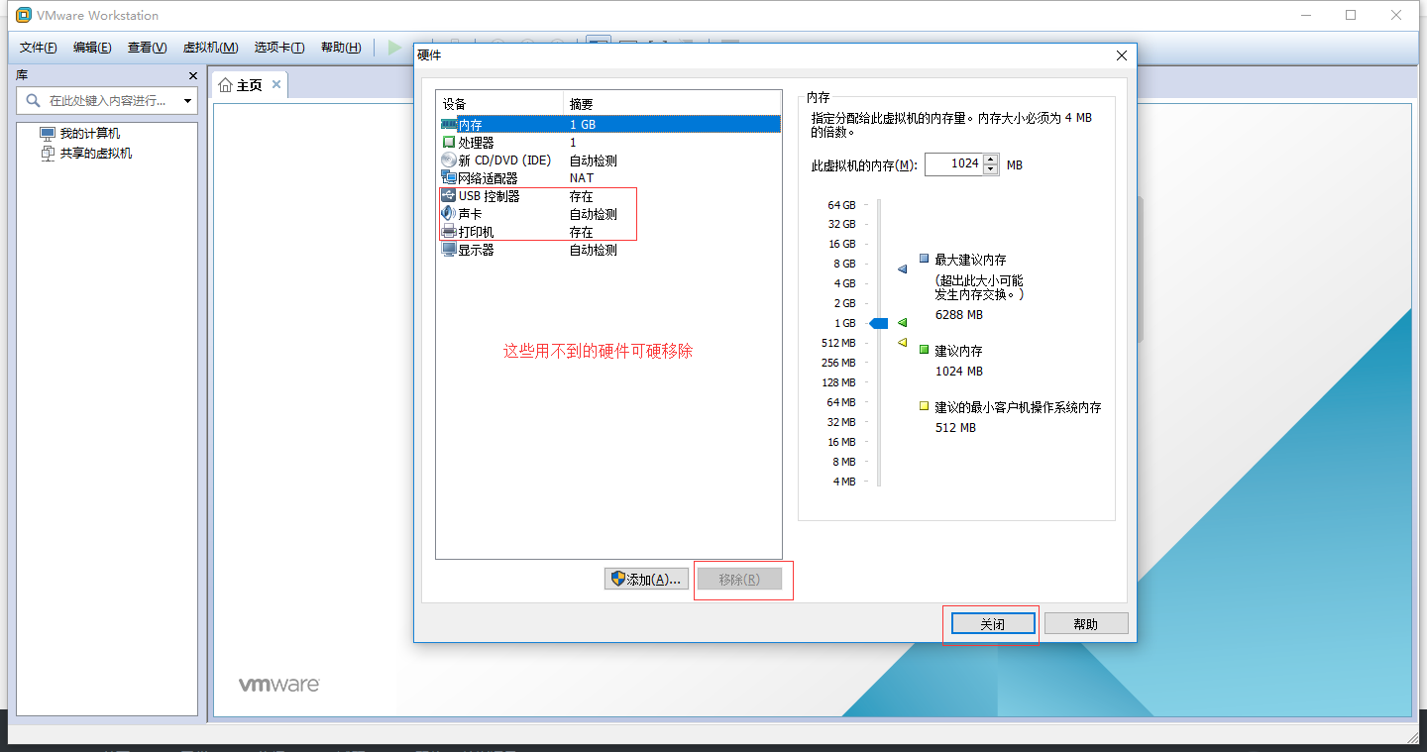Select the 新 CD/DVD (IDE) disc icon
Viewport: 1427px width, 752px height.
point(449,161)
